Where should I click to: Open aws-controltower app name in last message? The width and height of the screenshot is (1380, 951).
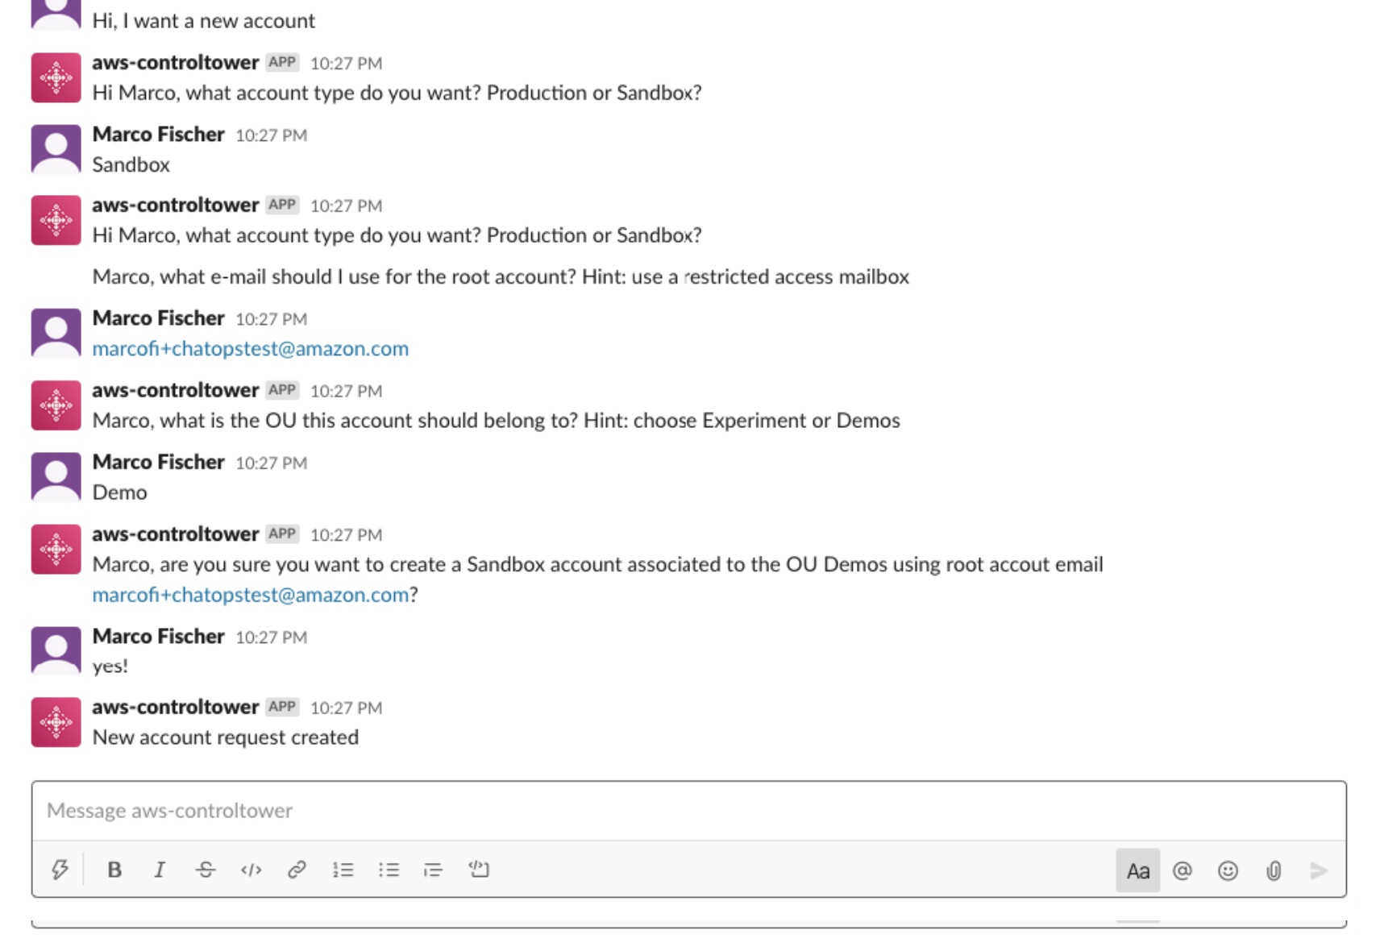coord(175,707)
